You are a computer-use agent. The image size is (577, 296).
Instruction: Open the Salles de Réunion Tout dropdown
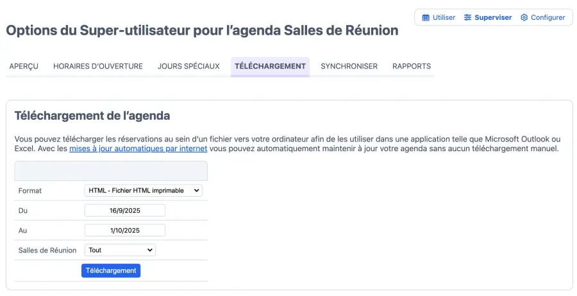(x=120, y=250)
